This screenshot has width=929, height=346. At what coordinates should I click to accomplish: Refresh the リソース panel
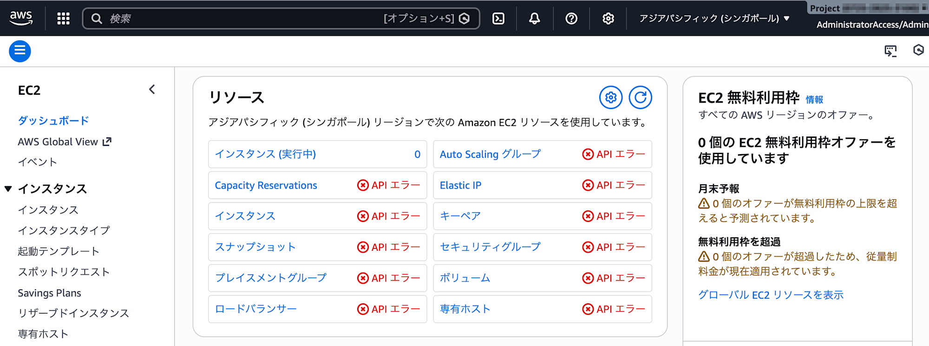641,98
